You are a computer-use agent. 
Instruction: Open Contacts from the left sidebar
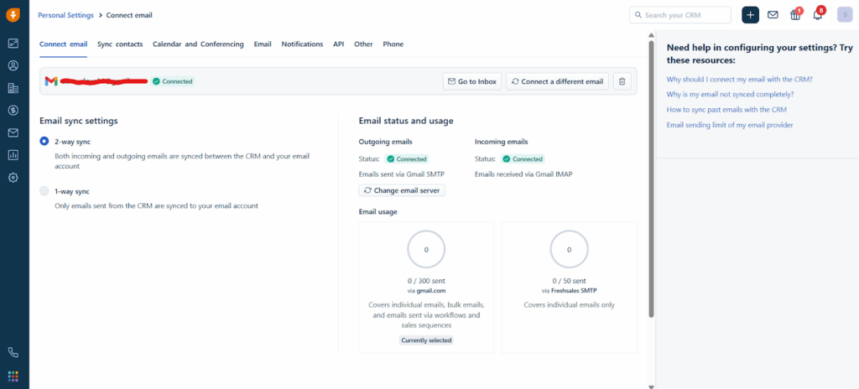(13, 65)
